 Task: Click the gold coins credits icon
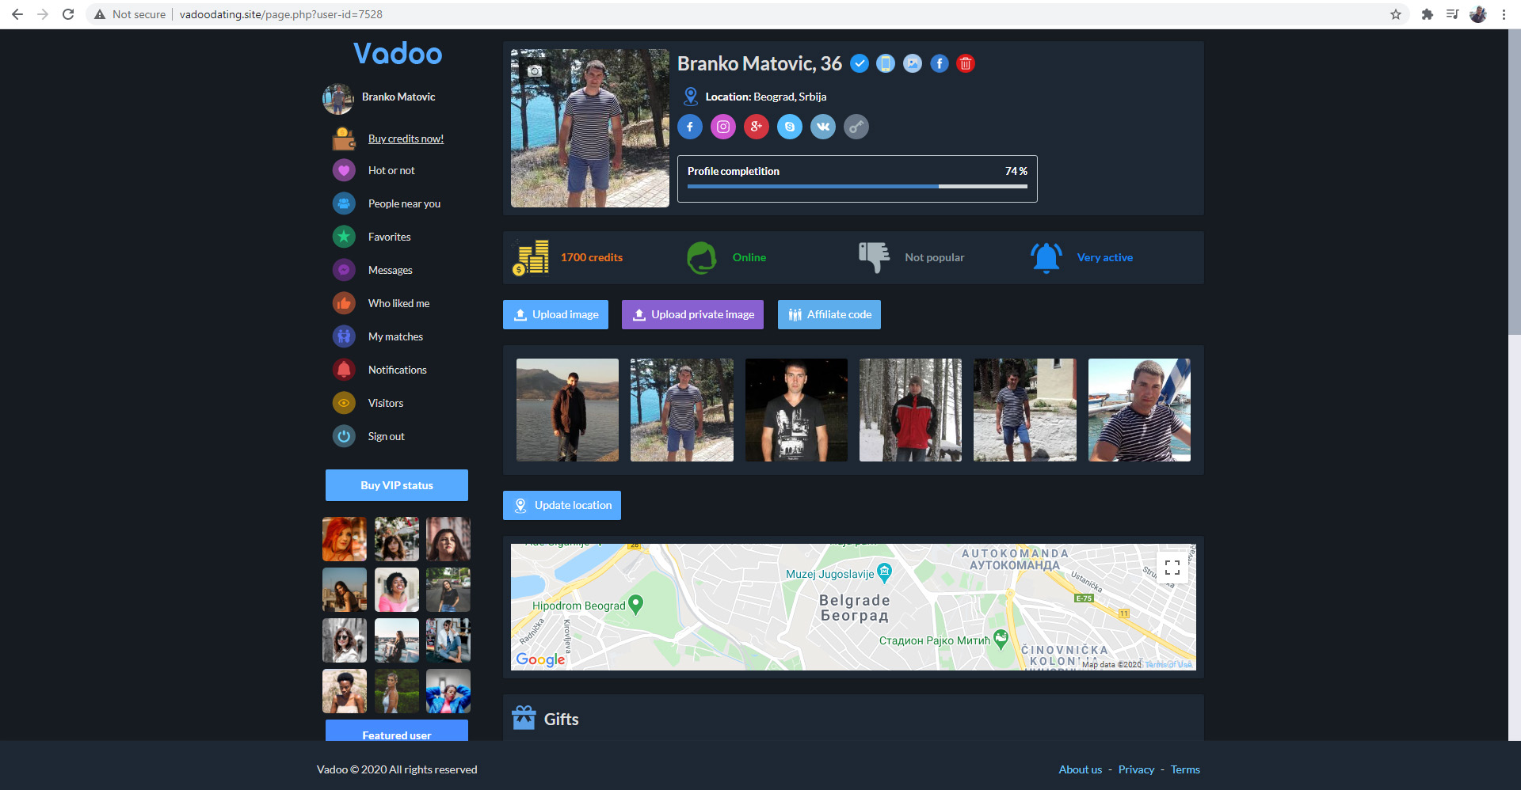(x=531, y=257)
